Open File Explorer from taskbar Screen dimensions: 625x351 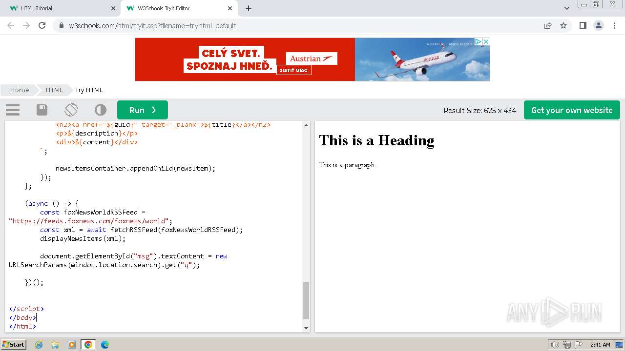tap(55, 345)
